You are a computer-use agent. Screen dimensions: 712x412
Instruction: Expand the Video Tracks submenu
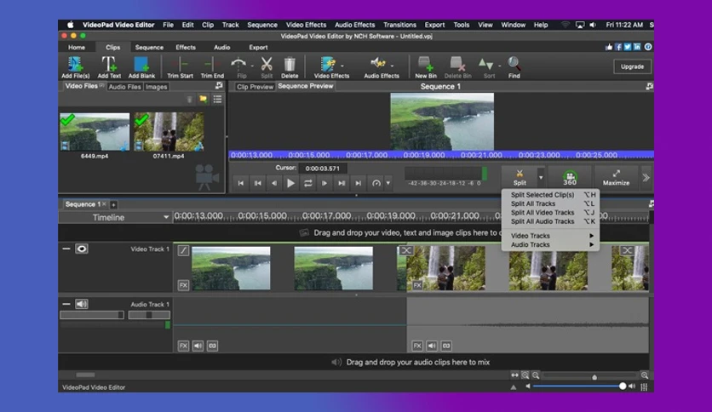[552, 236]
